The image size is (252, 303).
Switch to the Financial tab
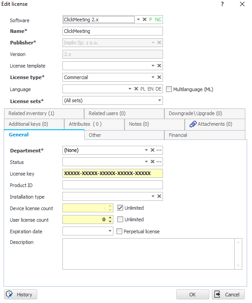pos(205,135)
